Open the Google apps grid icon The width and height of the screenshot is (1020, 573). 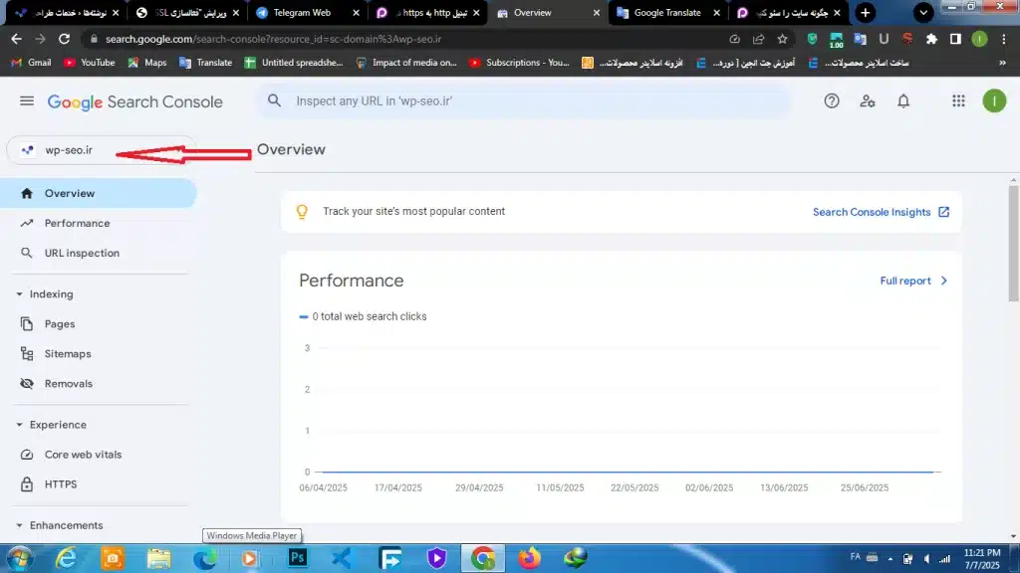pos(958,101)
